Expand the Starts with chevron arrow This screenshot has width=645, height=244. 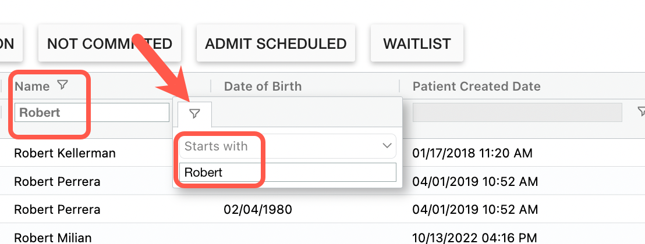[387, 146]
